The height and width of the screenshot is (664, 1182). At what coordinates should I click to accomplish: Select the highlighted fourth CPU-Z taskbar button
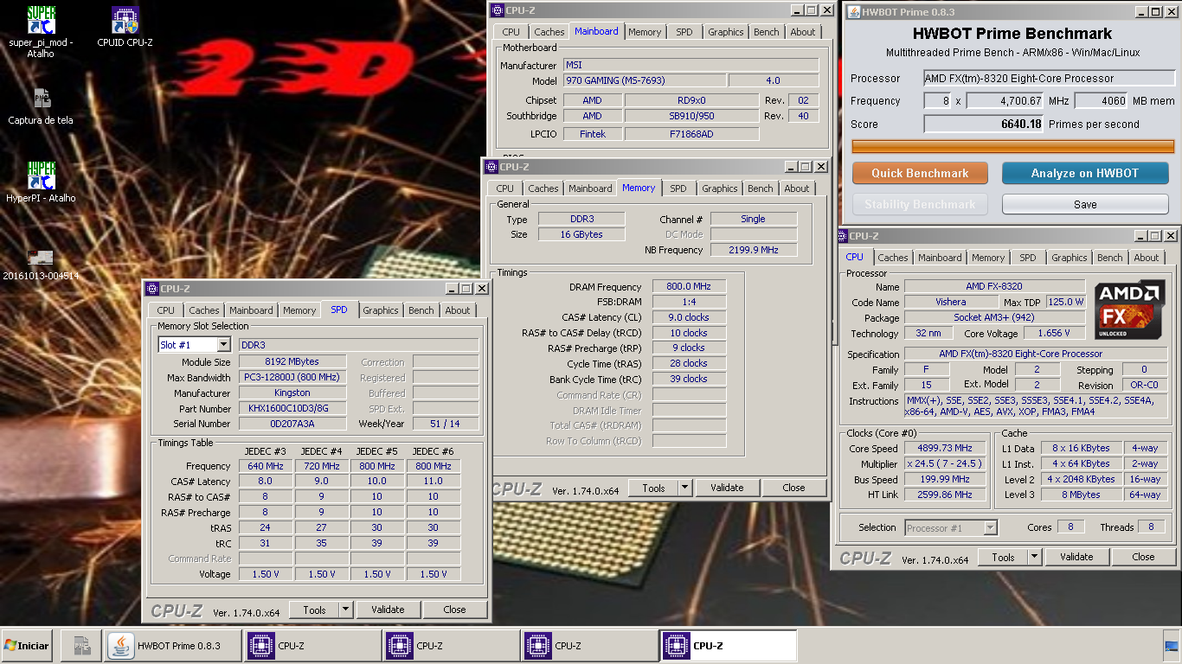pyautogui.click(x=728, y=646)
